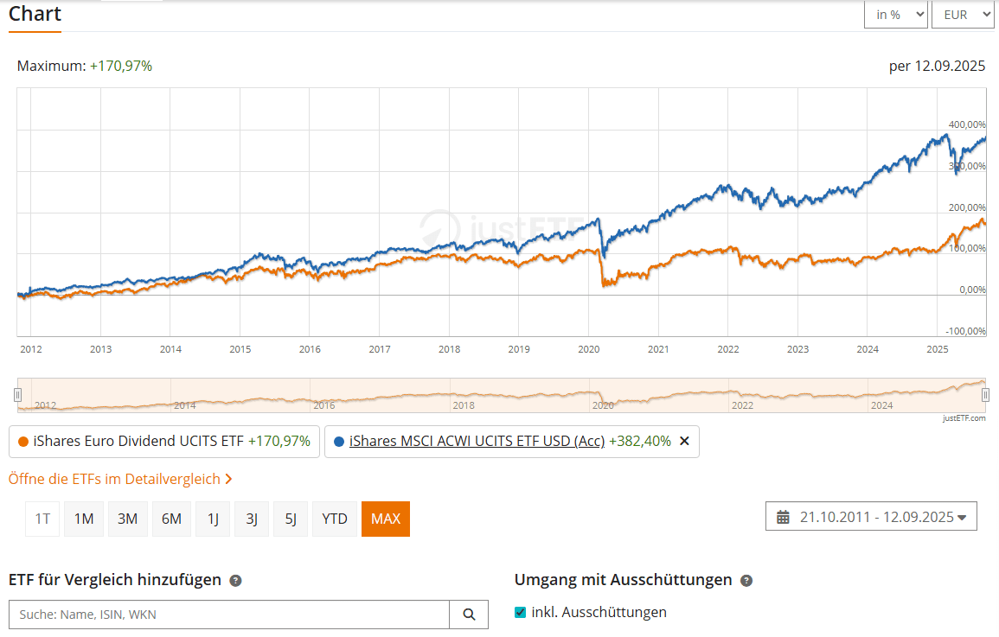
Task: Expand the 21.10.2011 - 12.09.2025 date range picker
Action: coord(871,517)
